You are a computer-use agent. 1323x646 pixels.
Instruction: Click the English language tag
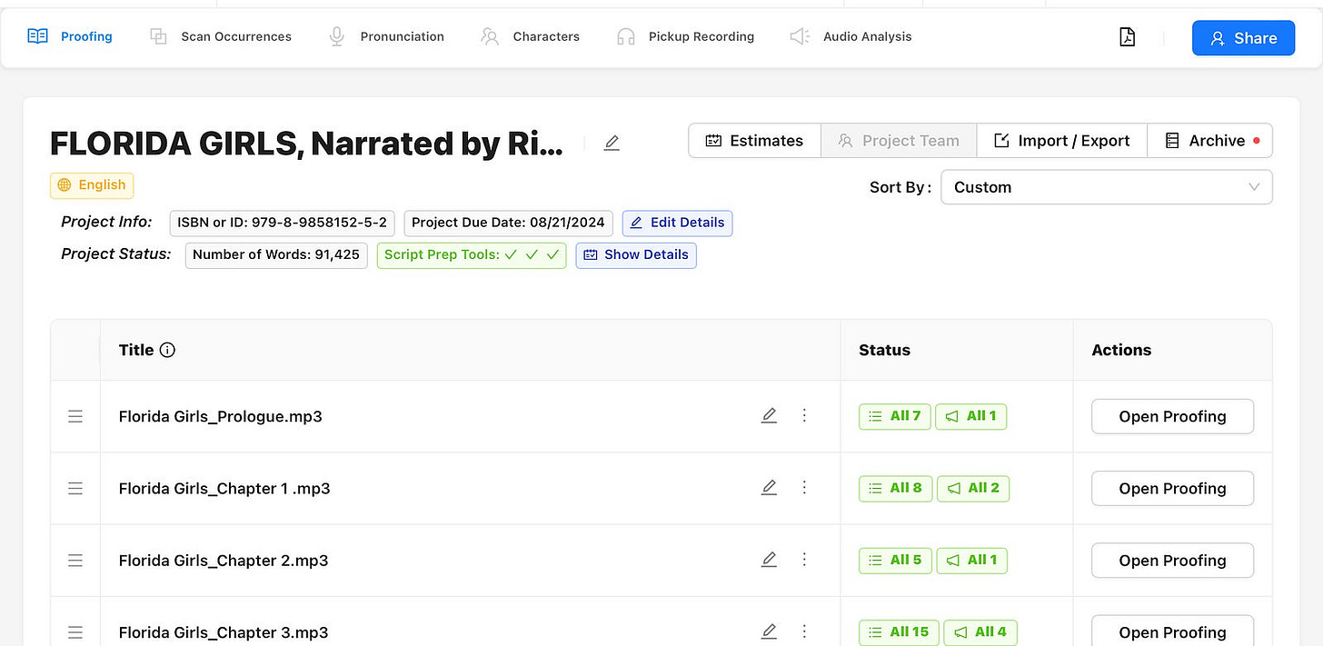click(x=92, y=185)
